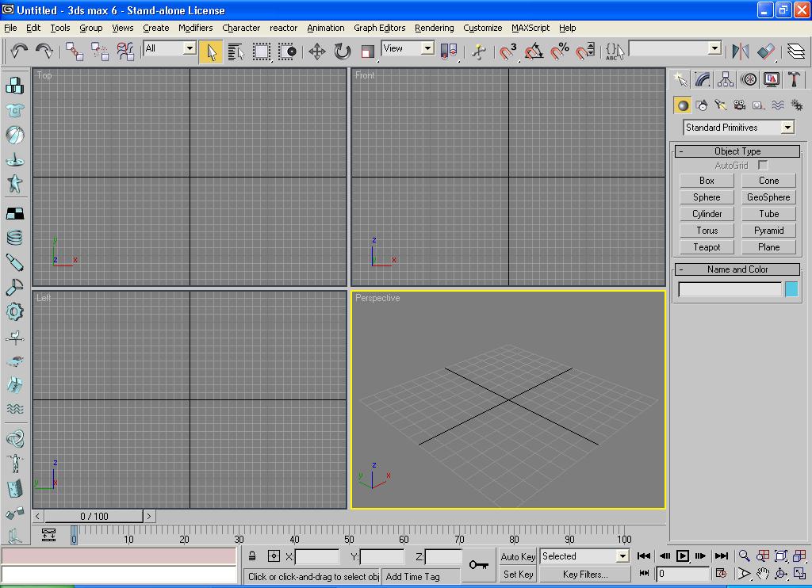
Task: Select the Space Warps create category icon
Action: pyautogui.click(x=778, y=105)
